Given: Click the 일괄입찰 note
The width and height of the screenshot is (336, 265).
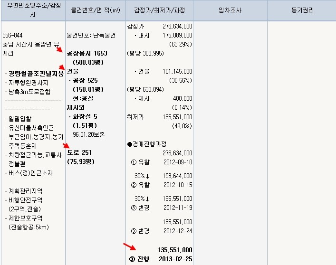Looking at the screenshot, I should [20, 119].
